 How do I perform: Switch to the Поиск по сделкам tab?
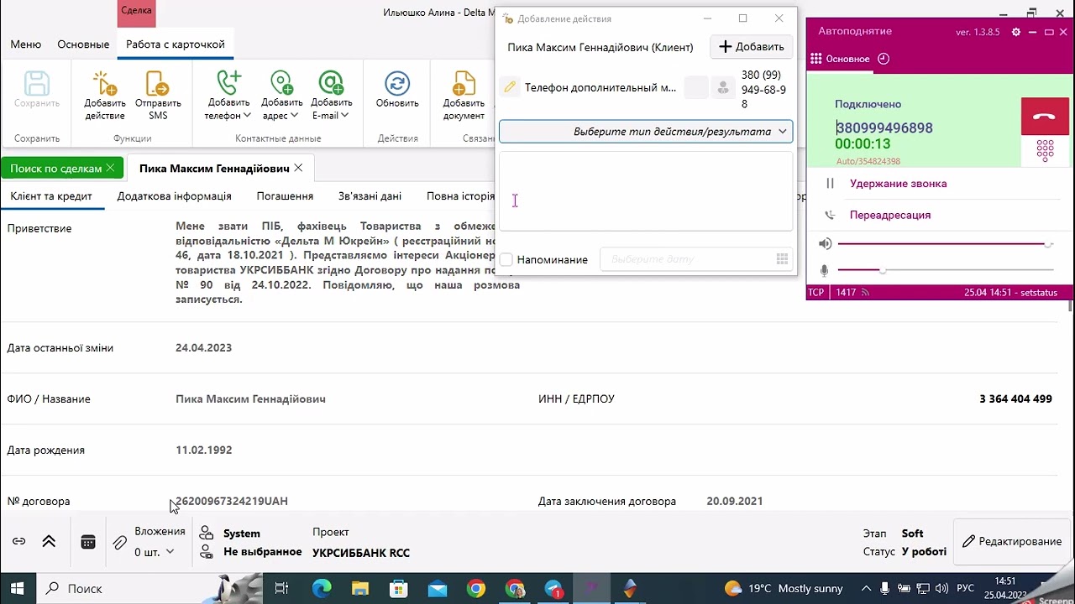[x=56, y=168]
